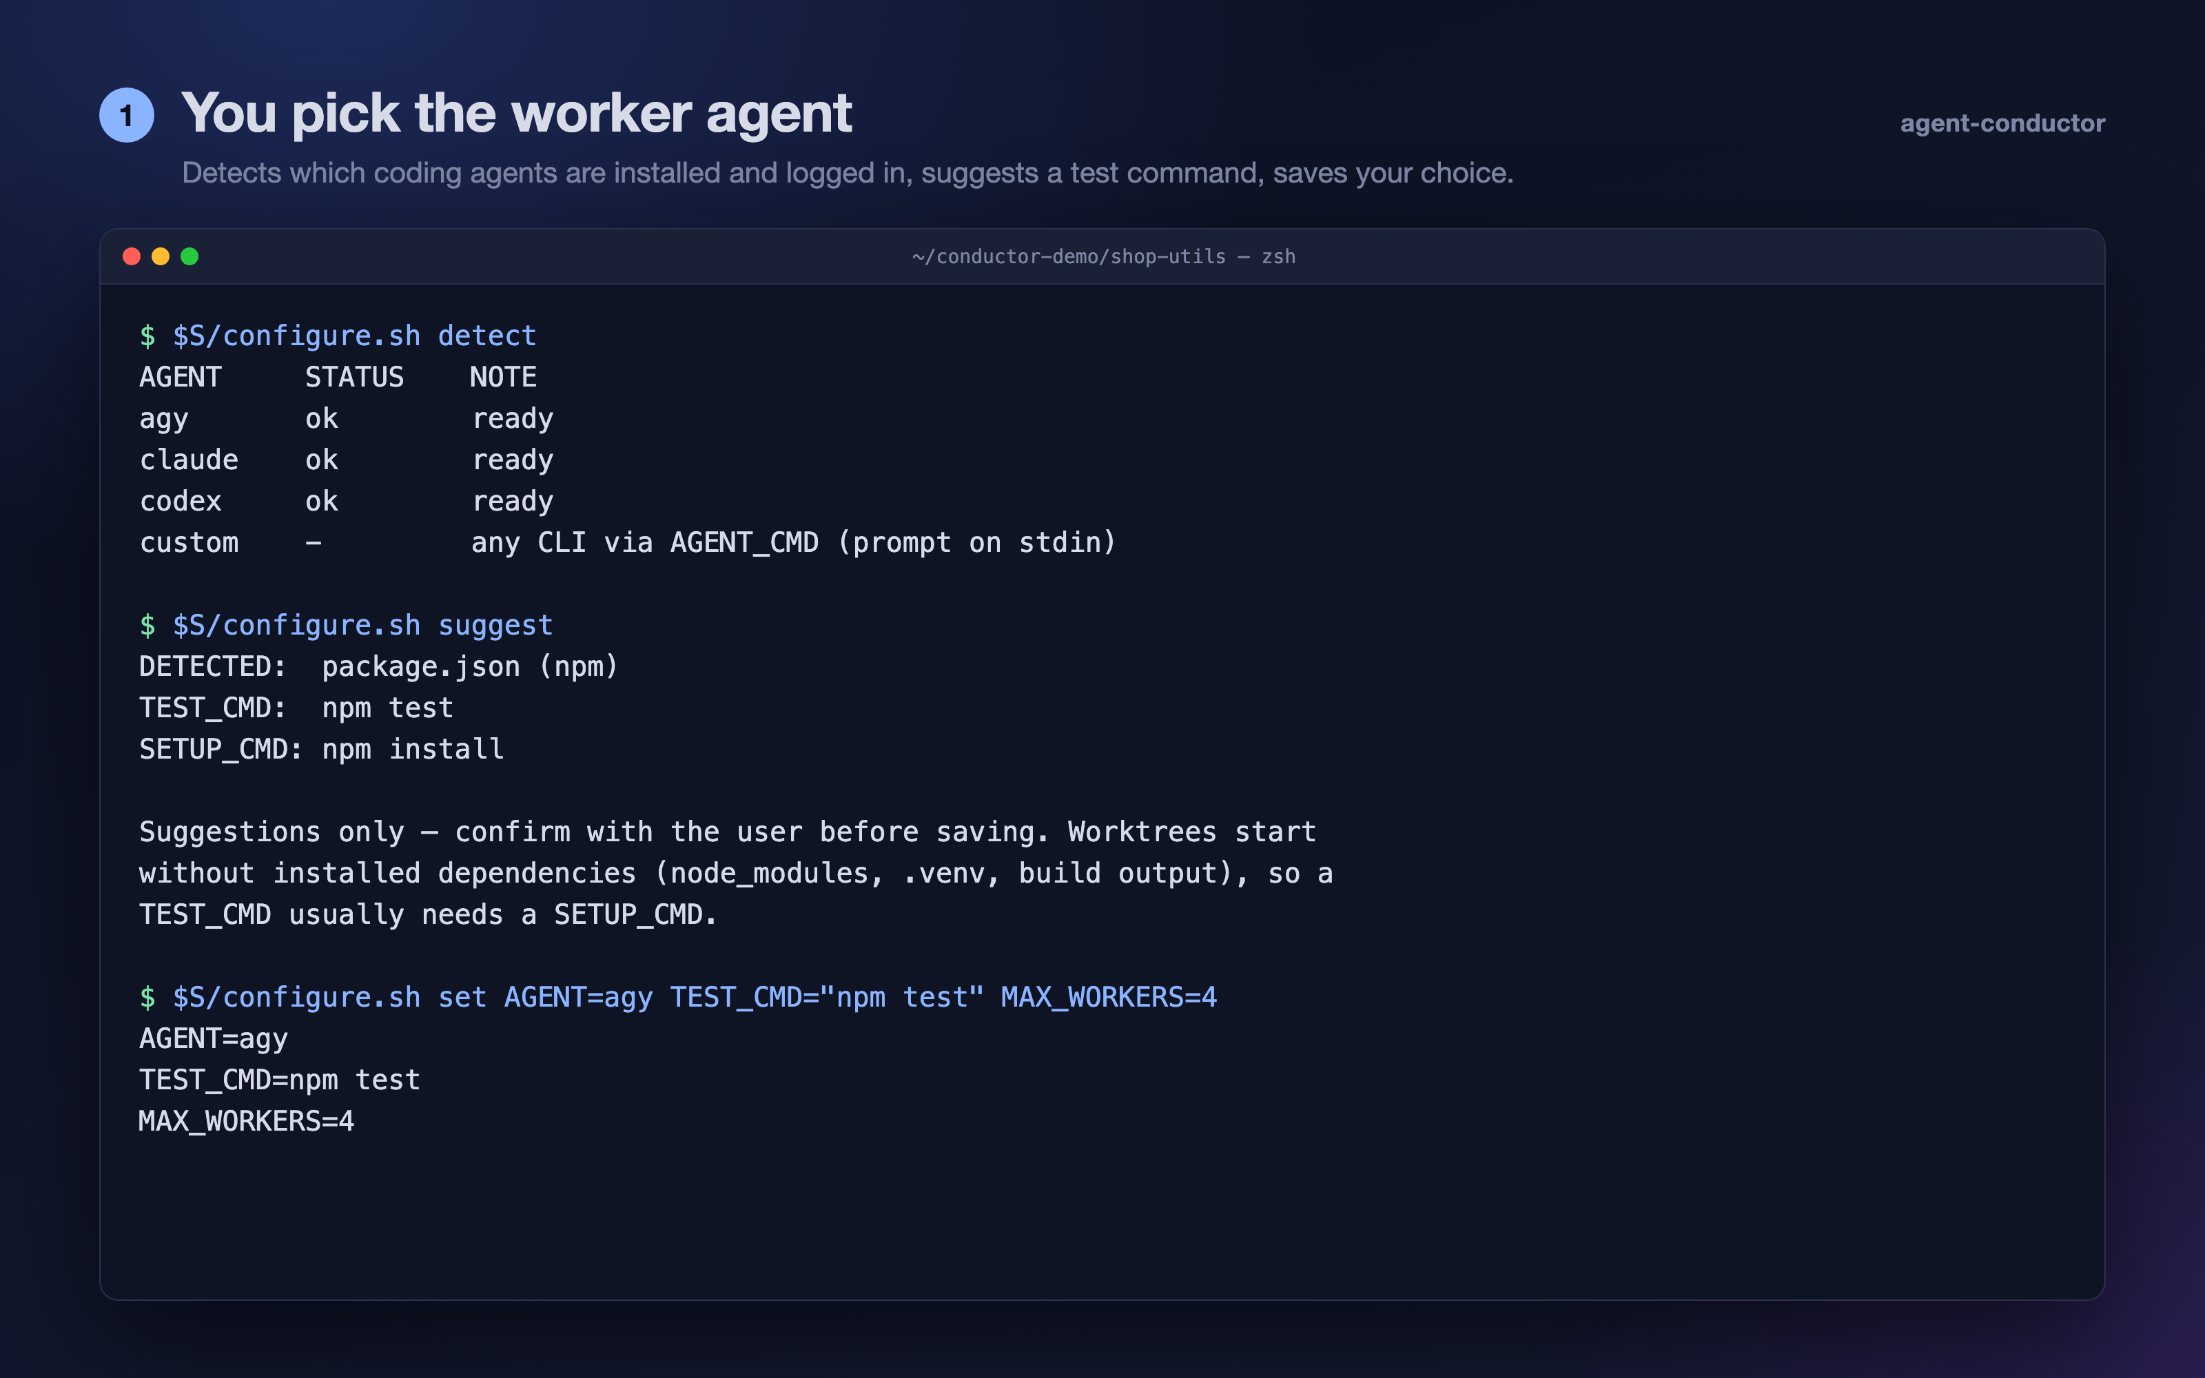Click the 'custom' agent row name
This screenshot has width=2205, height=1378.
coord(189,543)
